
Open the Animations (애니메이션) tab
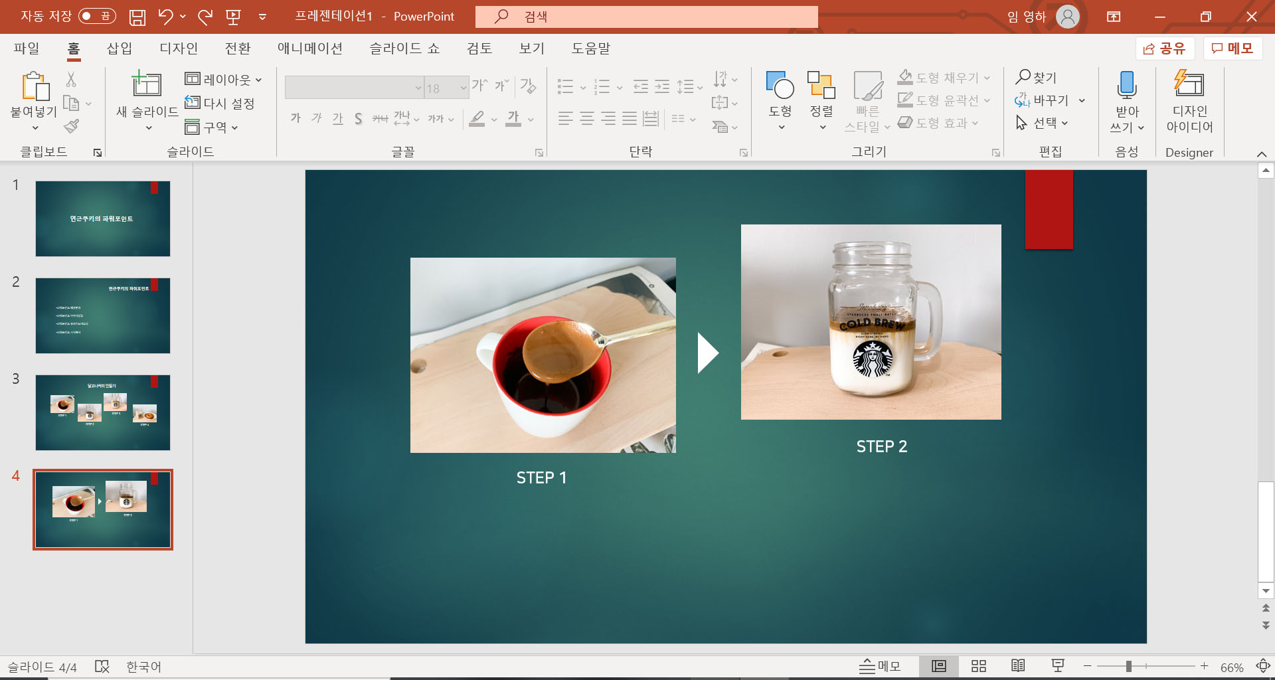[310, 48]
